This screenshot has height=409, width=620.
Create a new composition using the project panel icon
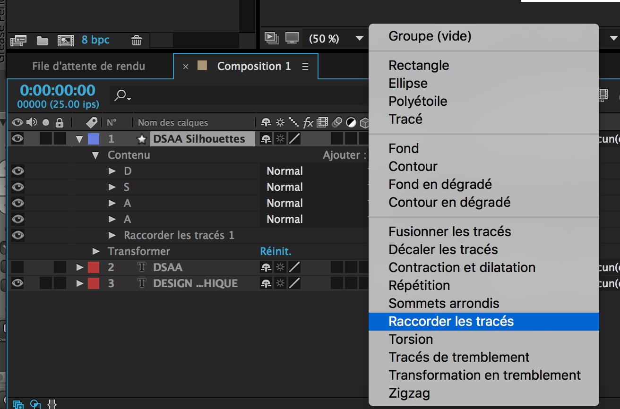(x=65, y=41)
